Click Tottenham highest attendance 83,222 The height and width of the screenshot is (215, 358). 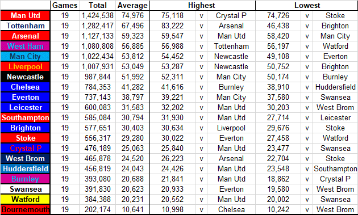coord(172,26)
